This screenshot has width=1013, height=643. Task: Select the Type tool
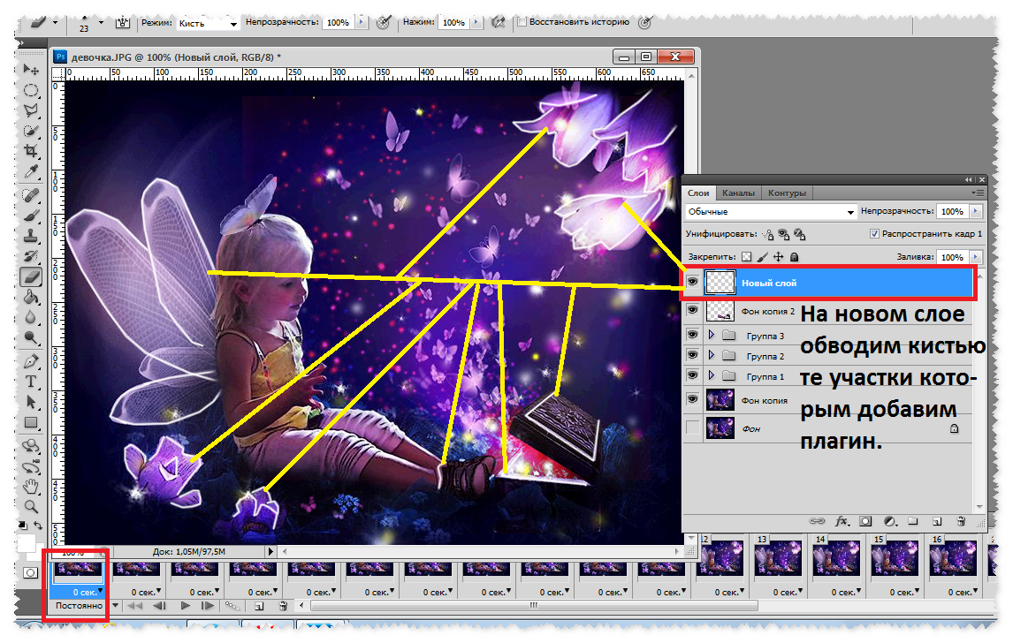pyautogui.click(x=30, y=382)
